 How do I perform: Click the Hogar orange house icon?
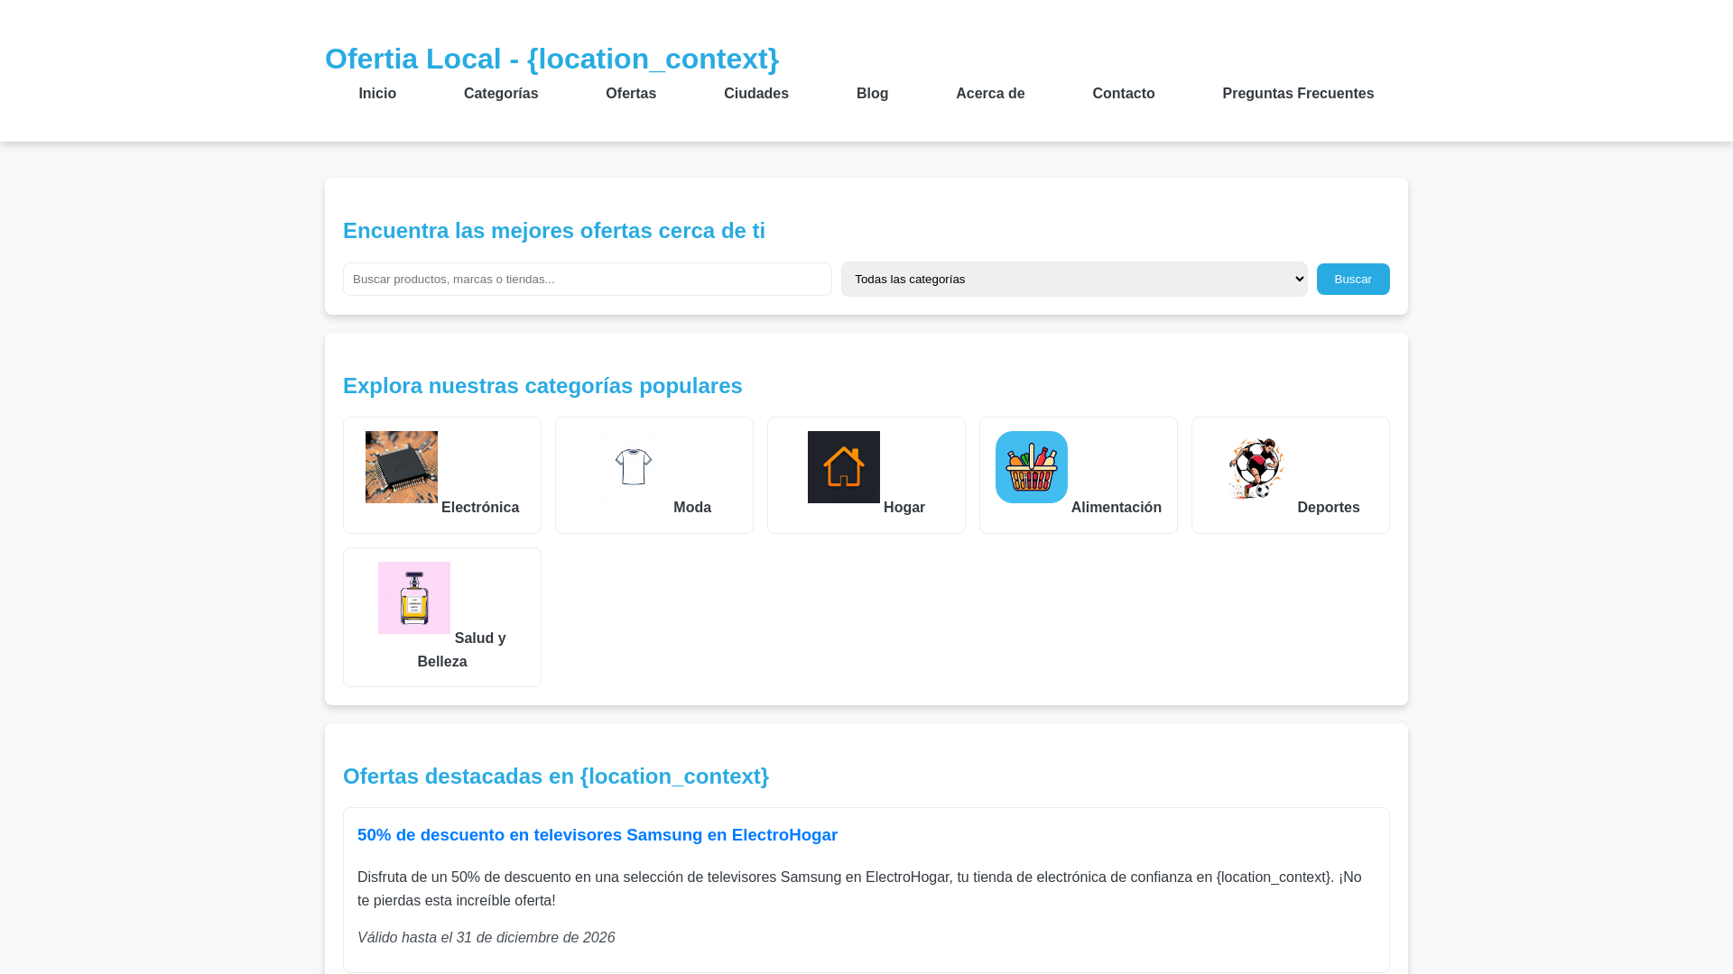(x=844, y=467)
